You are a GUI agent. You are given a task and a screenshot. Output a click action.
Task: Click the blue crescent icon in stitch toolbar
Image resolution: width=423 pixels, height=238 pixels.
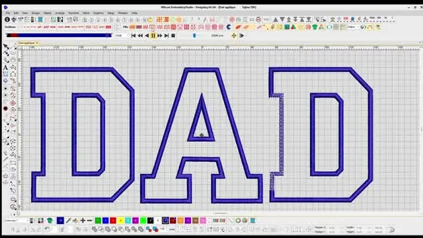point(229,26)
